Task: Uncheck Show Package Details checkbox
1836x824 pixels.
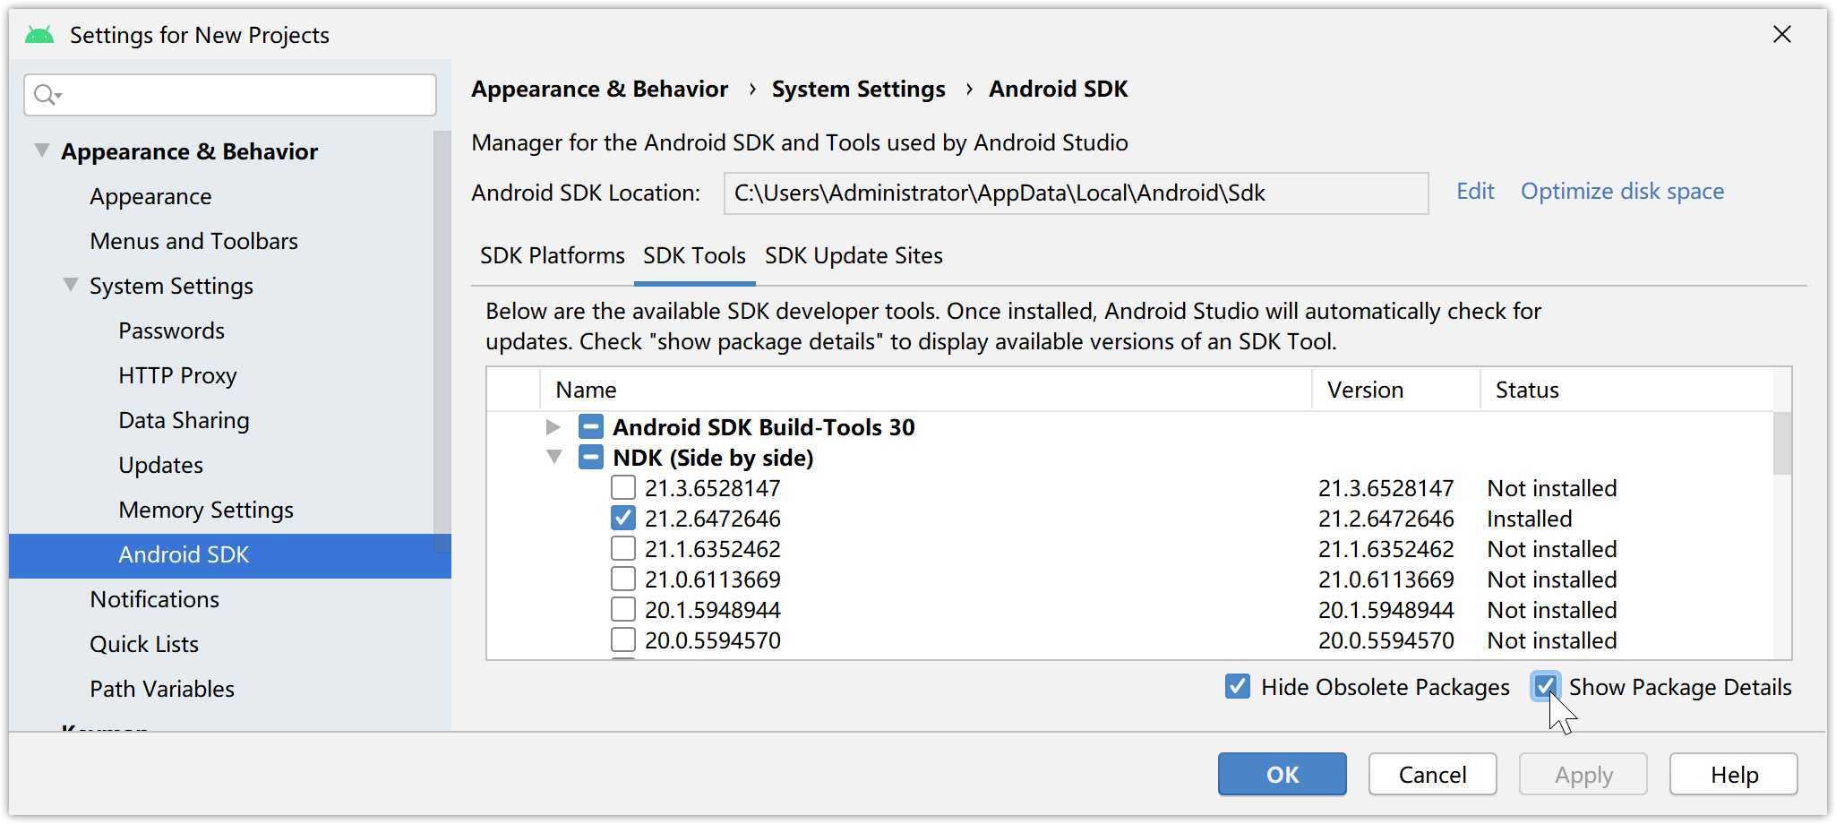Action: tap(1545, 687)
